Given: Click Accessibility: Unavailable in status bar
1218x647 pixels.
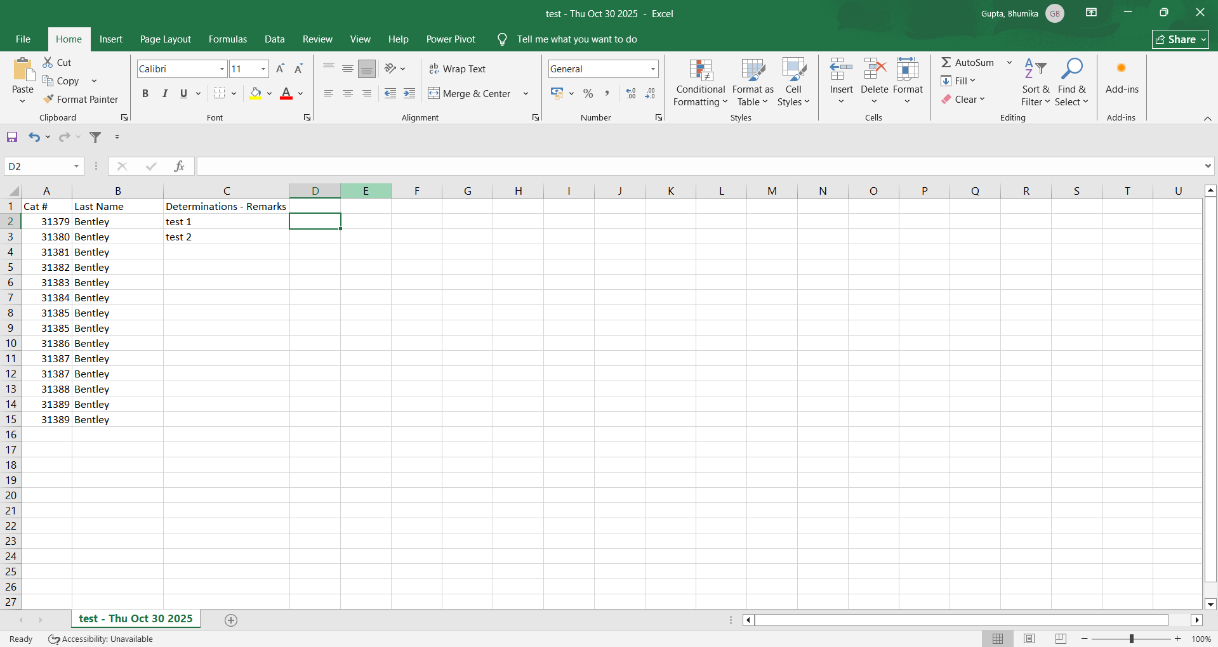Looking at the screenshot, I should (101, 639).
